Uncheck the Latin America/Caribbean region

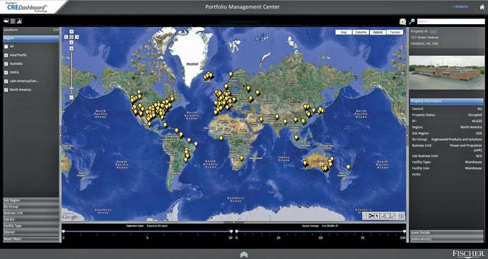[x=6, y=81]
